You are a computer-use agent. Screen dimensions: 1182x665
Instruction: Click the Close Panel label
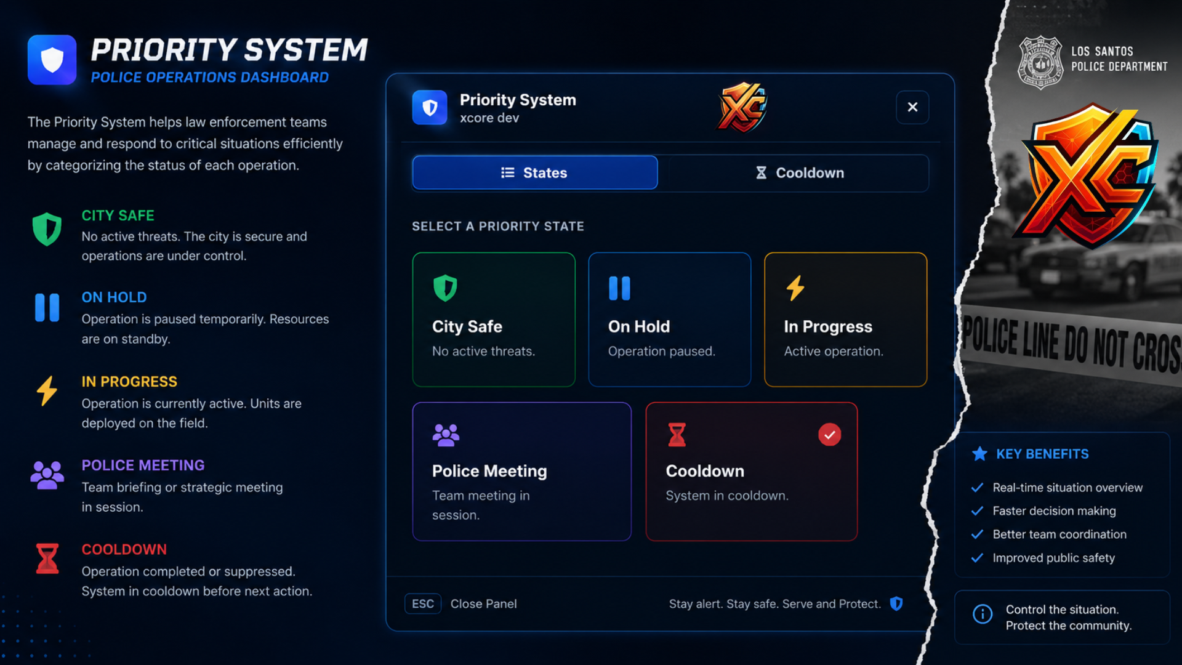tap(484, 604)
